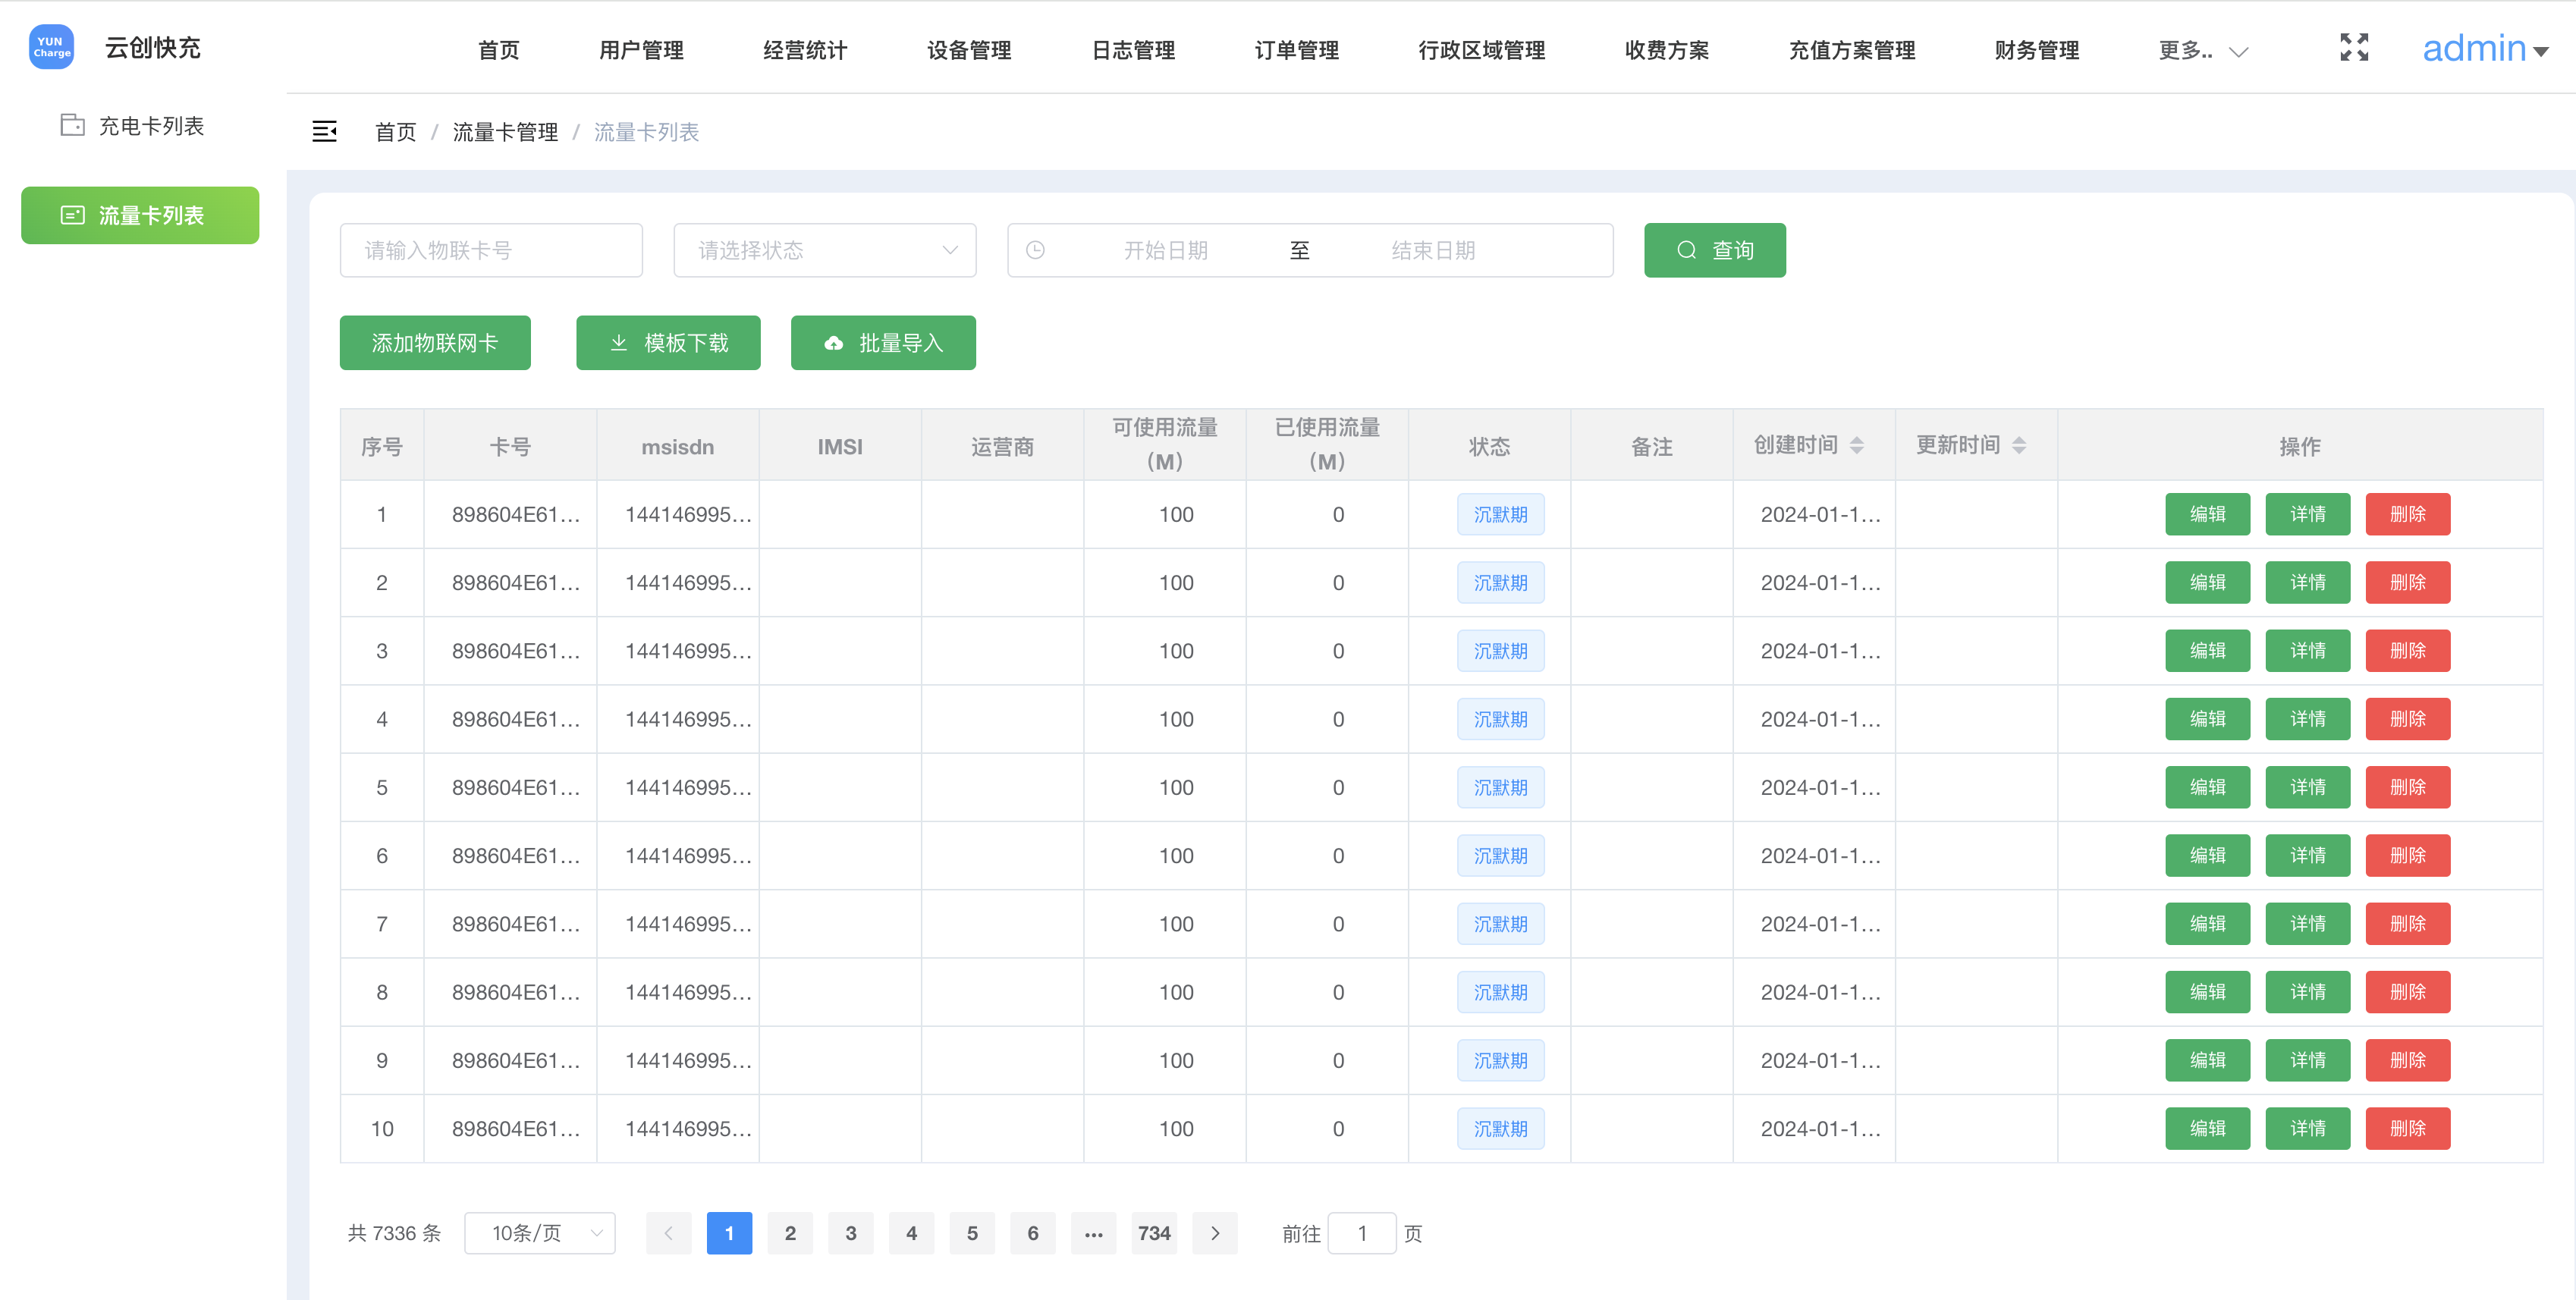Click the 开始日期 start date field
This screenshot has width=2576, height=1300.
pyautogui.click(x=1166, y=250)
